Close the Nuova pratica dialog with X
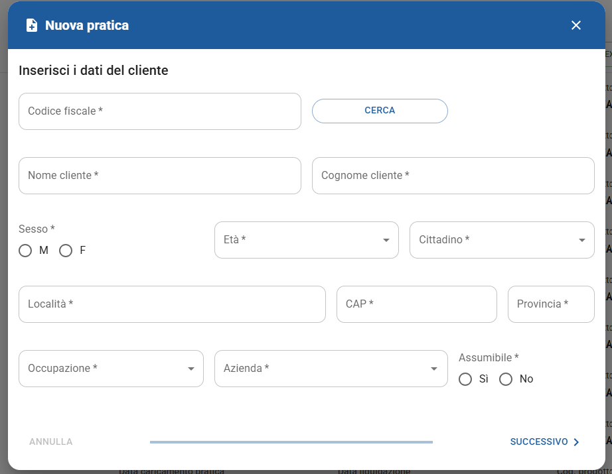The image size is (612, 474). pos(575,25)
